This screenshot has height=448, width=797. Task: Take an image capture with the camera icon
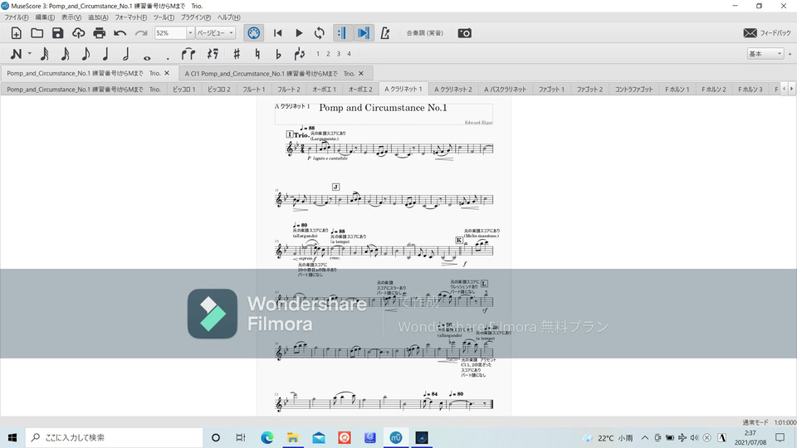point(465,33)
